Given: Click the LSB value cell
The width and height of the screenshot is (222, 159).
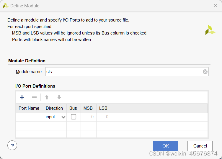Looking at the screenshot, I should tap(104, 117).
